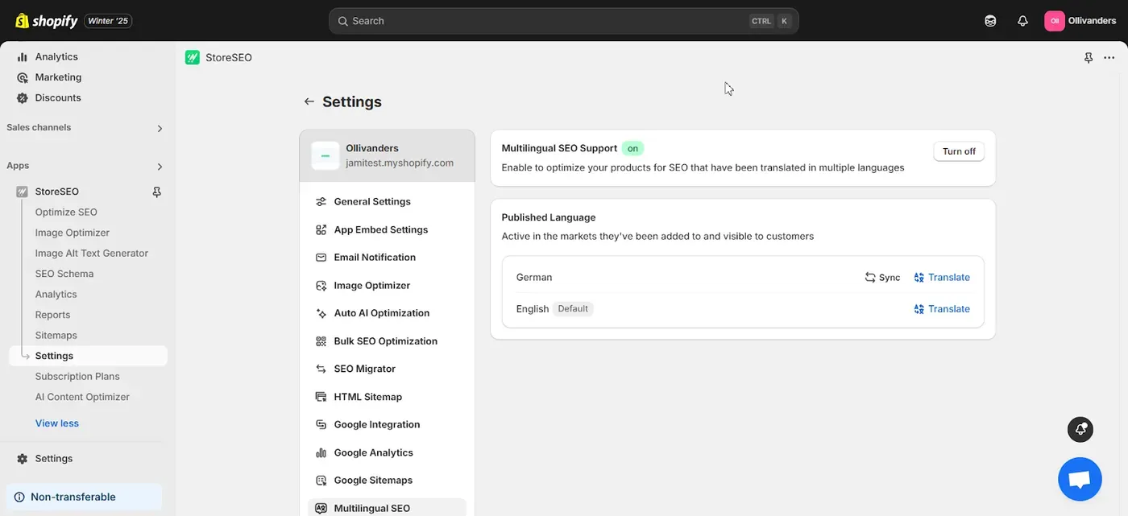
Task: Open Image Optimizer in left app menu
Action: pyautogui.click(x=73, y=233)
